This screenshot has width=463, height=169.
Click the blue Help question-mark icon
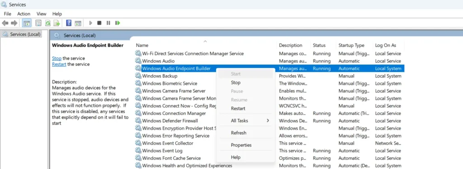coord(69,23)
